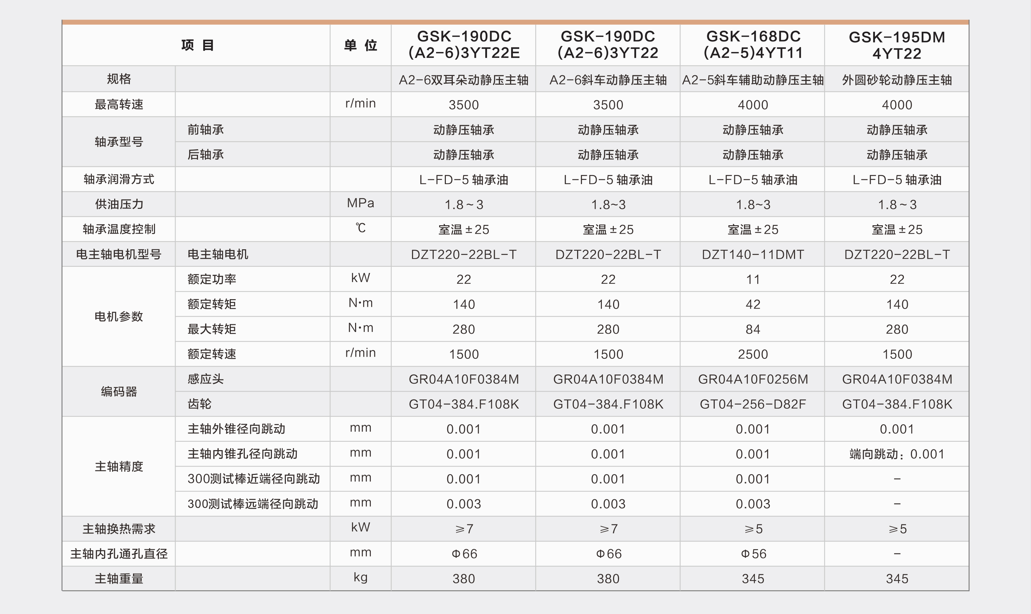Select the 轴承润滑方式 row label

coord(119,179)
